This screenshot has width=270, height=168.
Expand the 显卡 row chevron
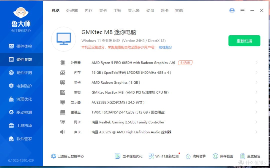click(x=256, y=82)
